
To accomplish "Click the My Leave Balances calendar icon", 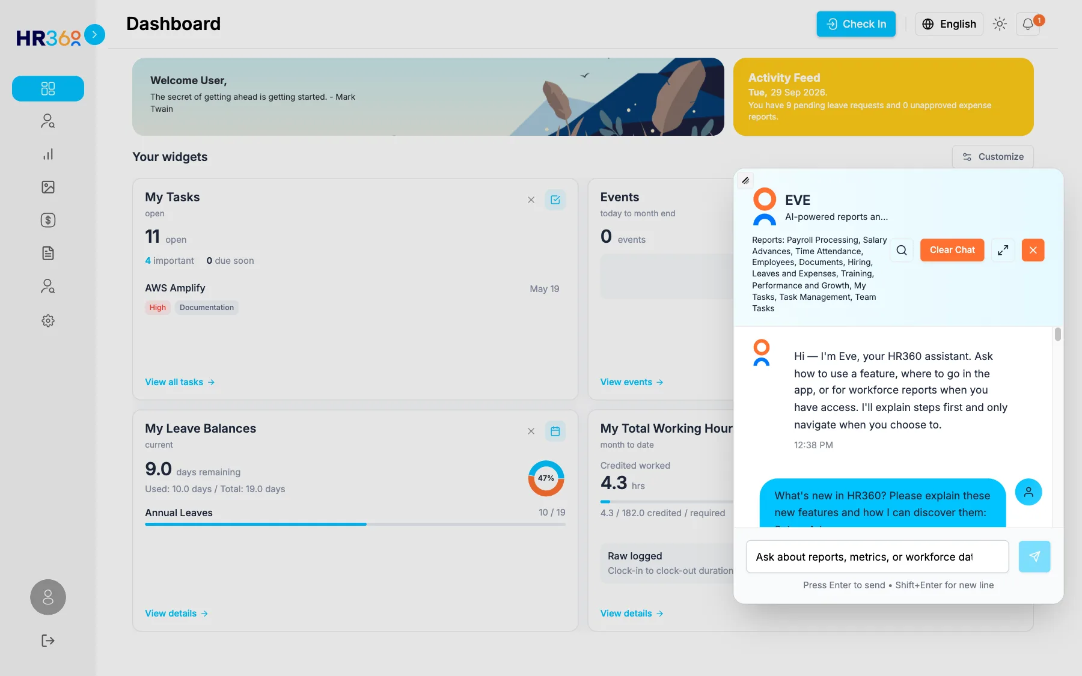I will [555, 431].
